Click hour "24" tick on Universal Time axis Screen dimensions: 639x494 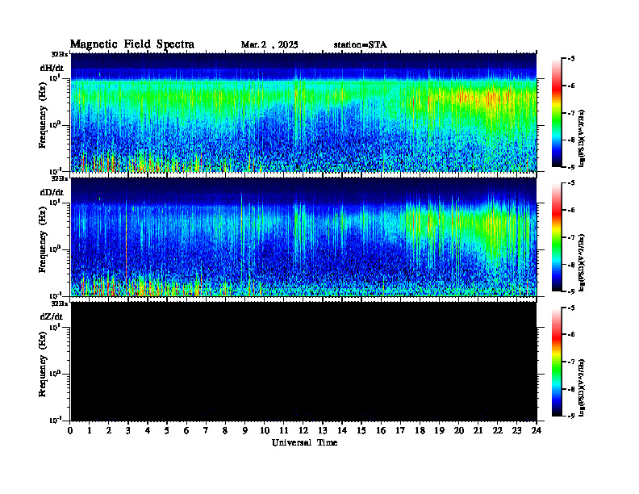coord(537,431)
